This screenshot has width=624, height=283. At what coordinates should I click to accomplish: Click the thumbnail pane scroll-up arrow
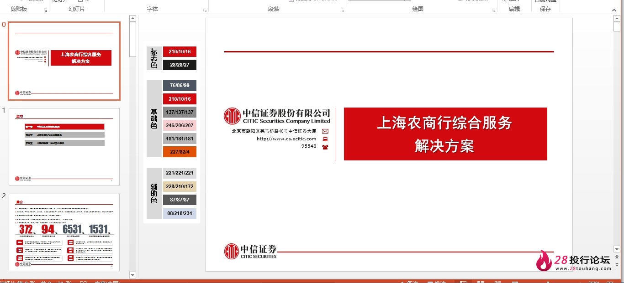point(133,19)
